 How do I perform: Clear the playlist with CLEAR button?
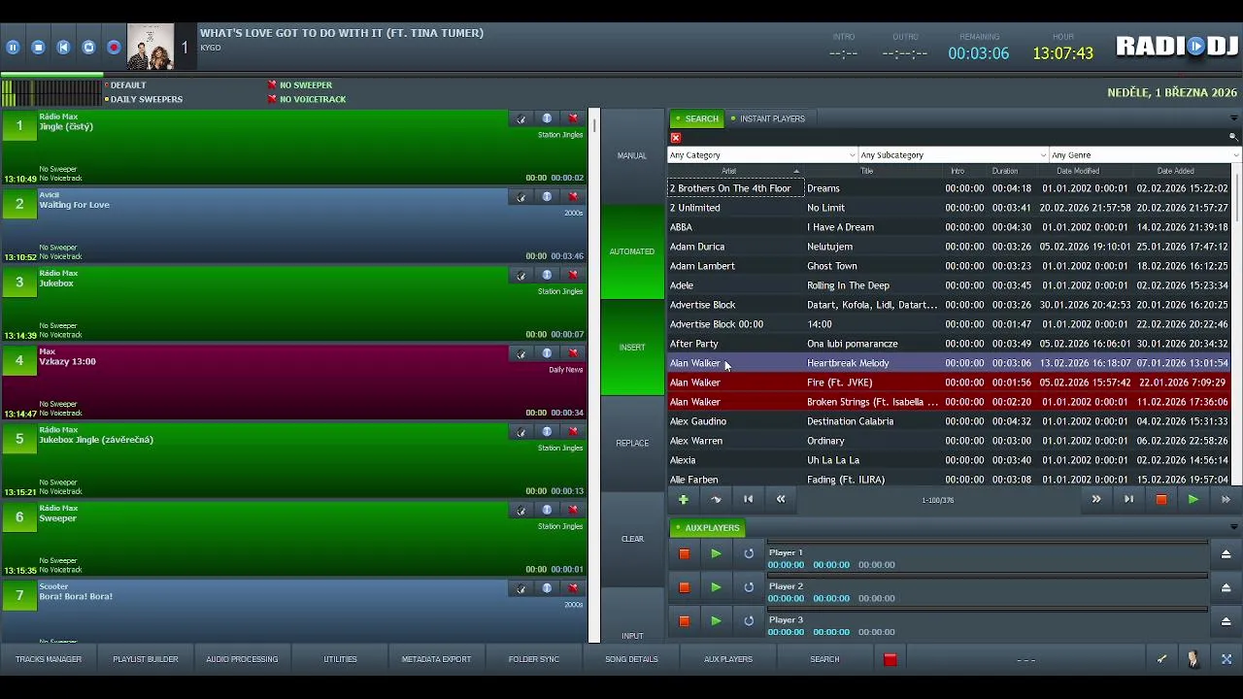pos(632,539)
